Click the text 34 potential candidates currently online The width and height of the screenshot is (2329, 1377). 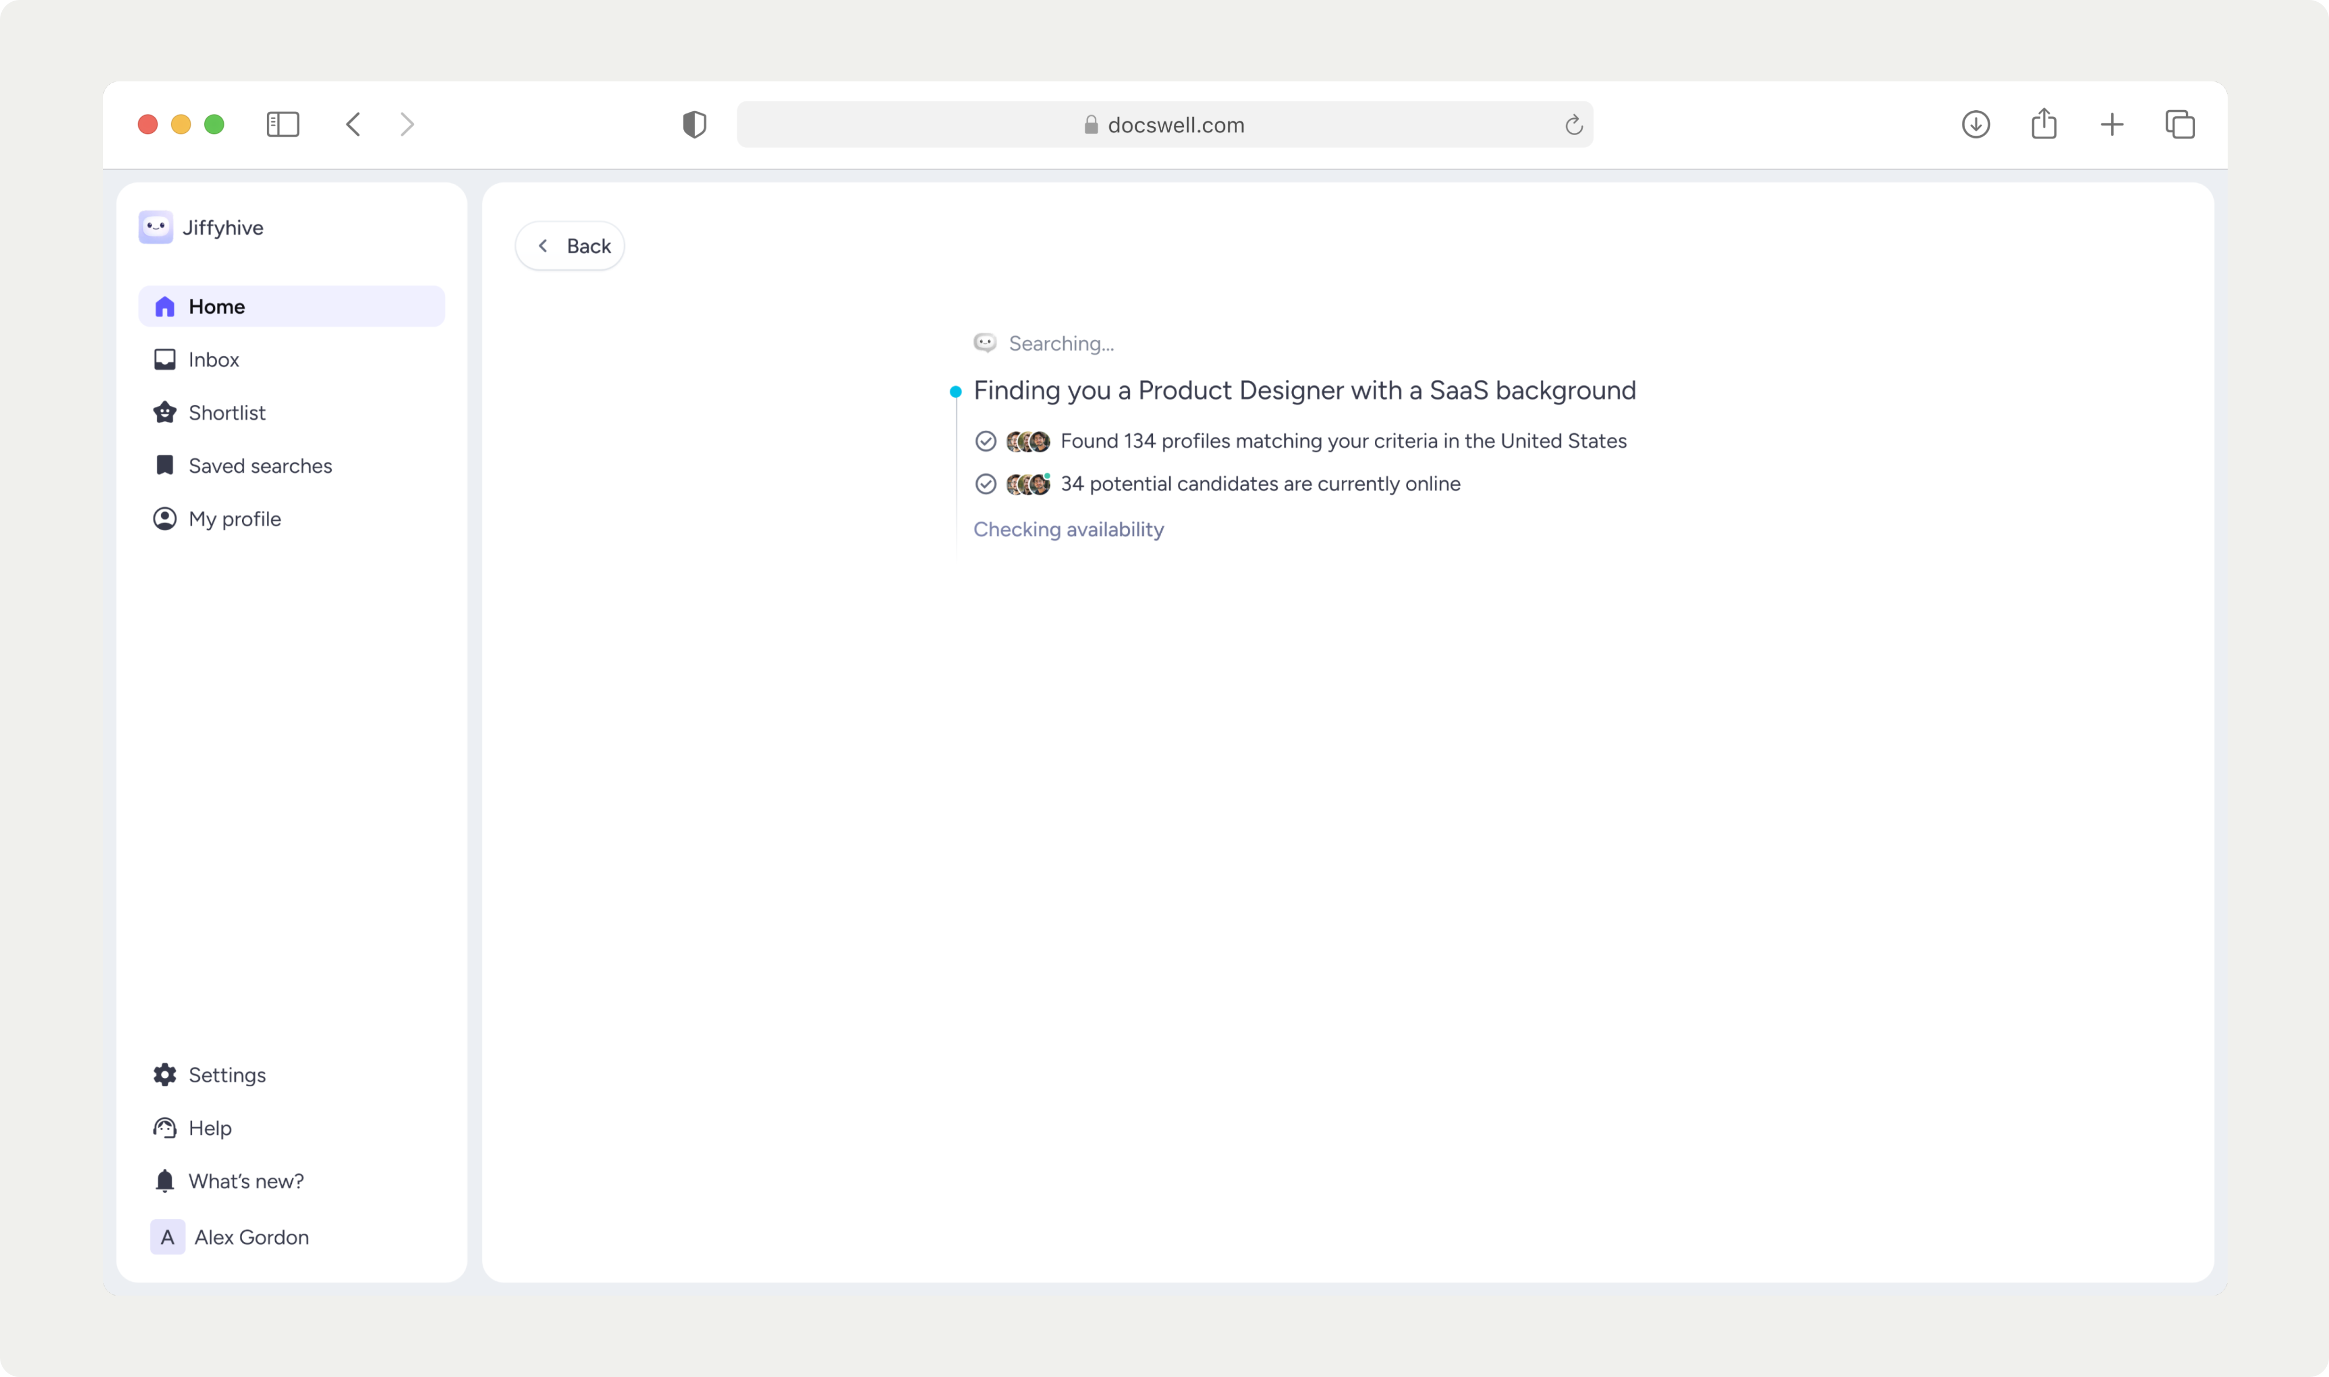click(1260, 483)
